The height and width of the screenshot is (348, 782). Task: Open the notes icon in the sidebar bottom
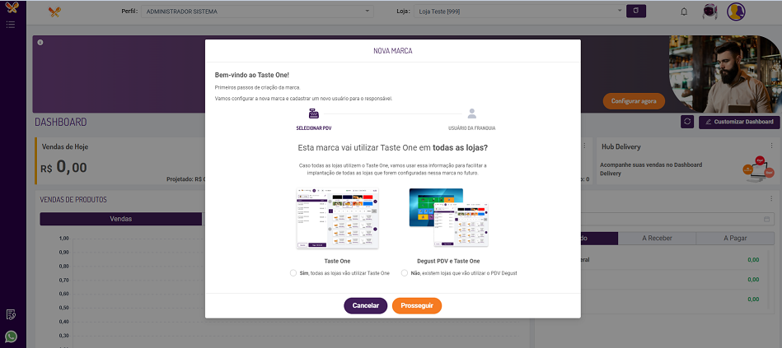click(11, 314)
